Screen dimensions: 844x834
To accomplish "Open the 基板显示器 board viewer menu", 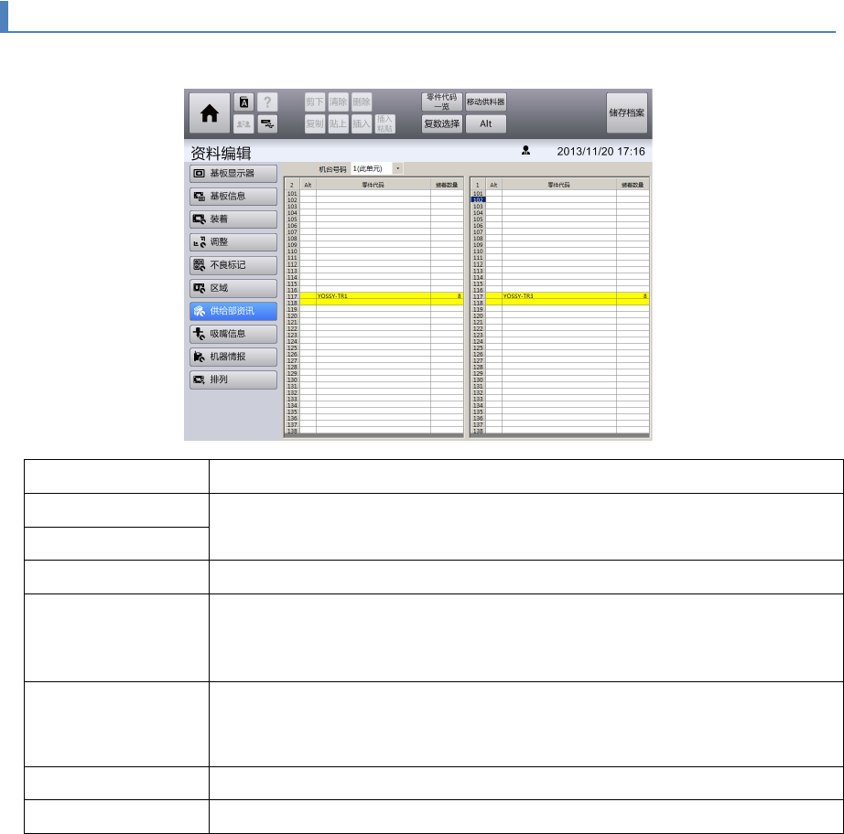I will click(233, 174).
